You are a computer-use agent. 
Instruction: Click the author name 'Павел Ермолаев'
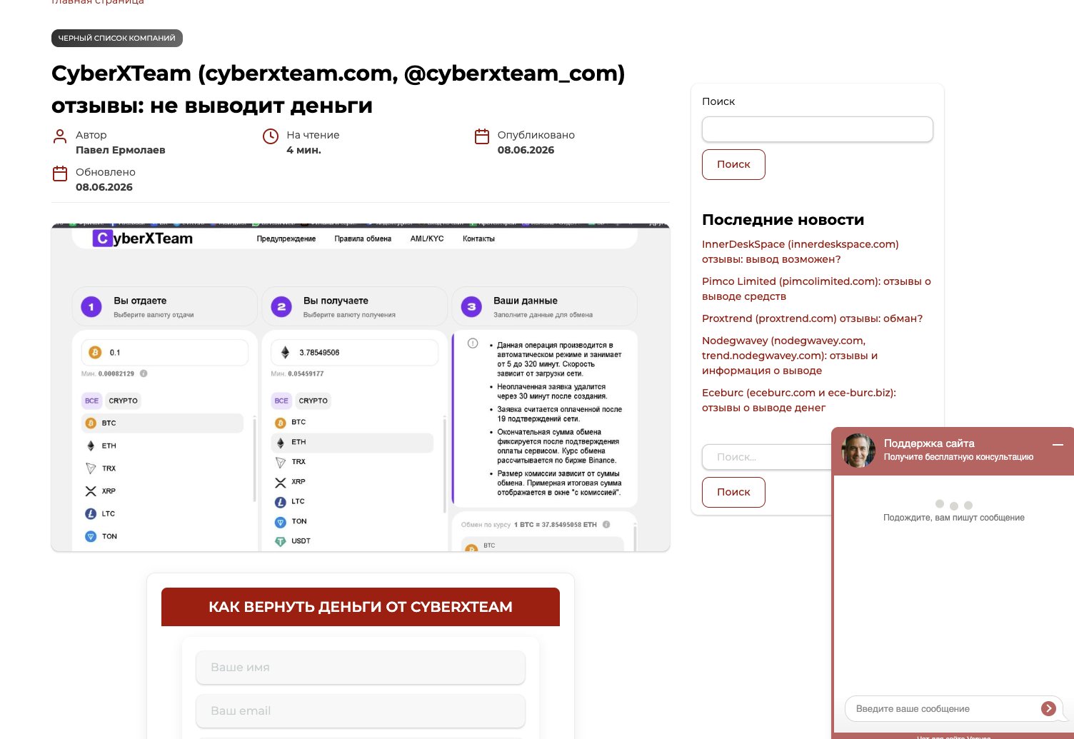(x=121, y=150)
